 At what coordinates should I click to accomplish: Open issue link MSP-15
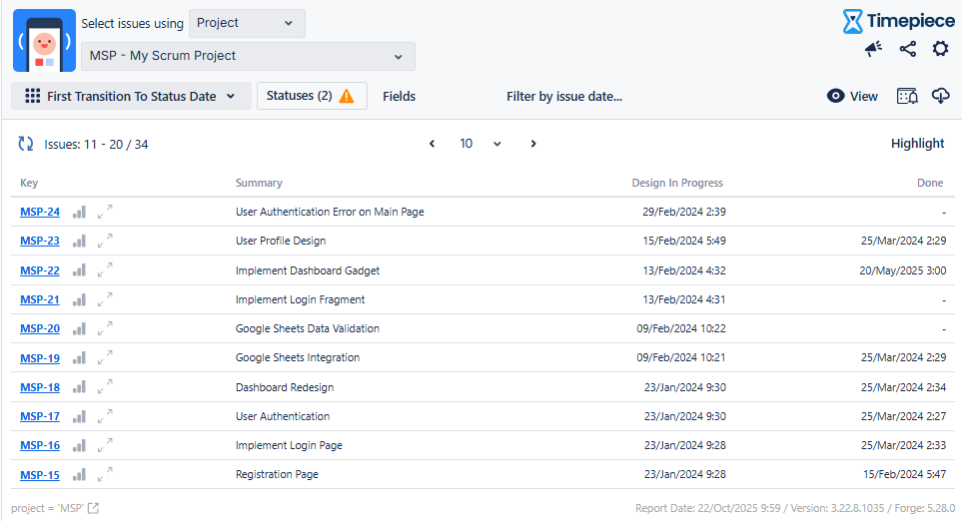coord(40,475)
